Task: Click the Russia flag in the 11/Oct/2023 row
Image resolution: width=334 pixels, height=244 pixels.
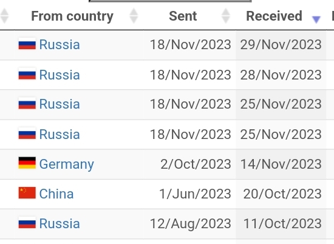Action: (27, 223)
